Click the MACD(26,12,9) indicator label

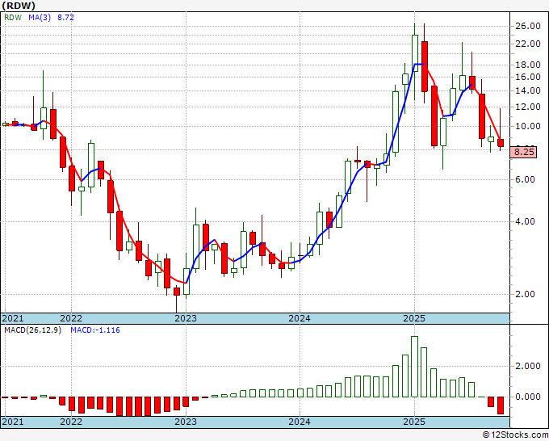click(x=32, y=330)
